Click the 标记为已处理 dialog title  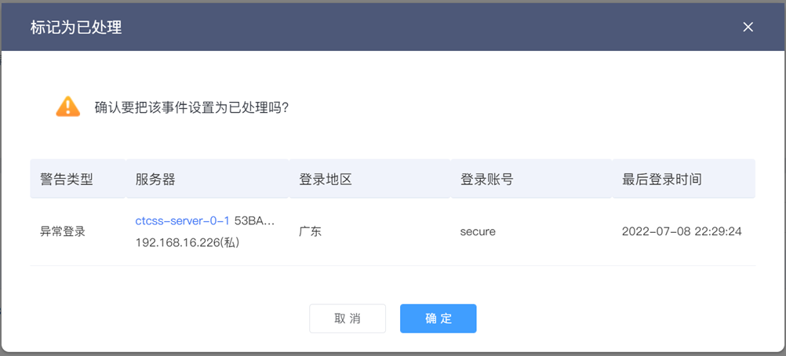(x=76, y=27)
